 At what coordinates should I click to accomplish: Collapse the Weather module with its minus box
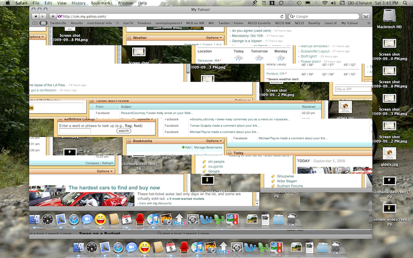click(130, 38)
